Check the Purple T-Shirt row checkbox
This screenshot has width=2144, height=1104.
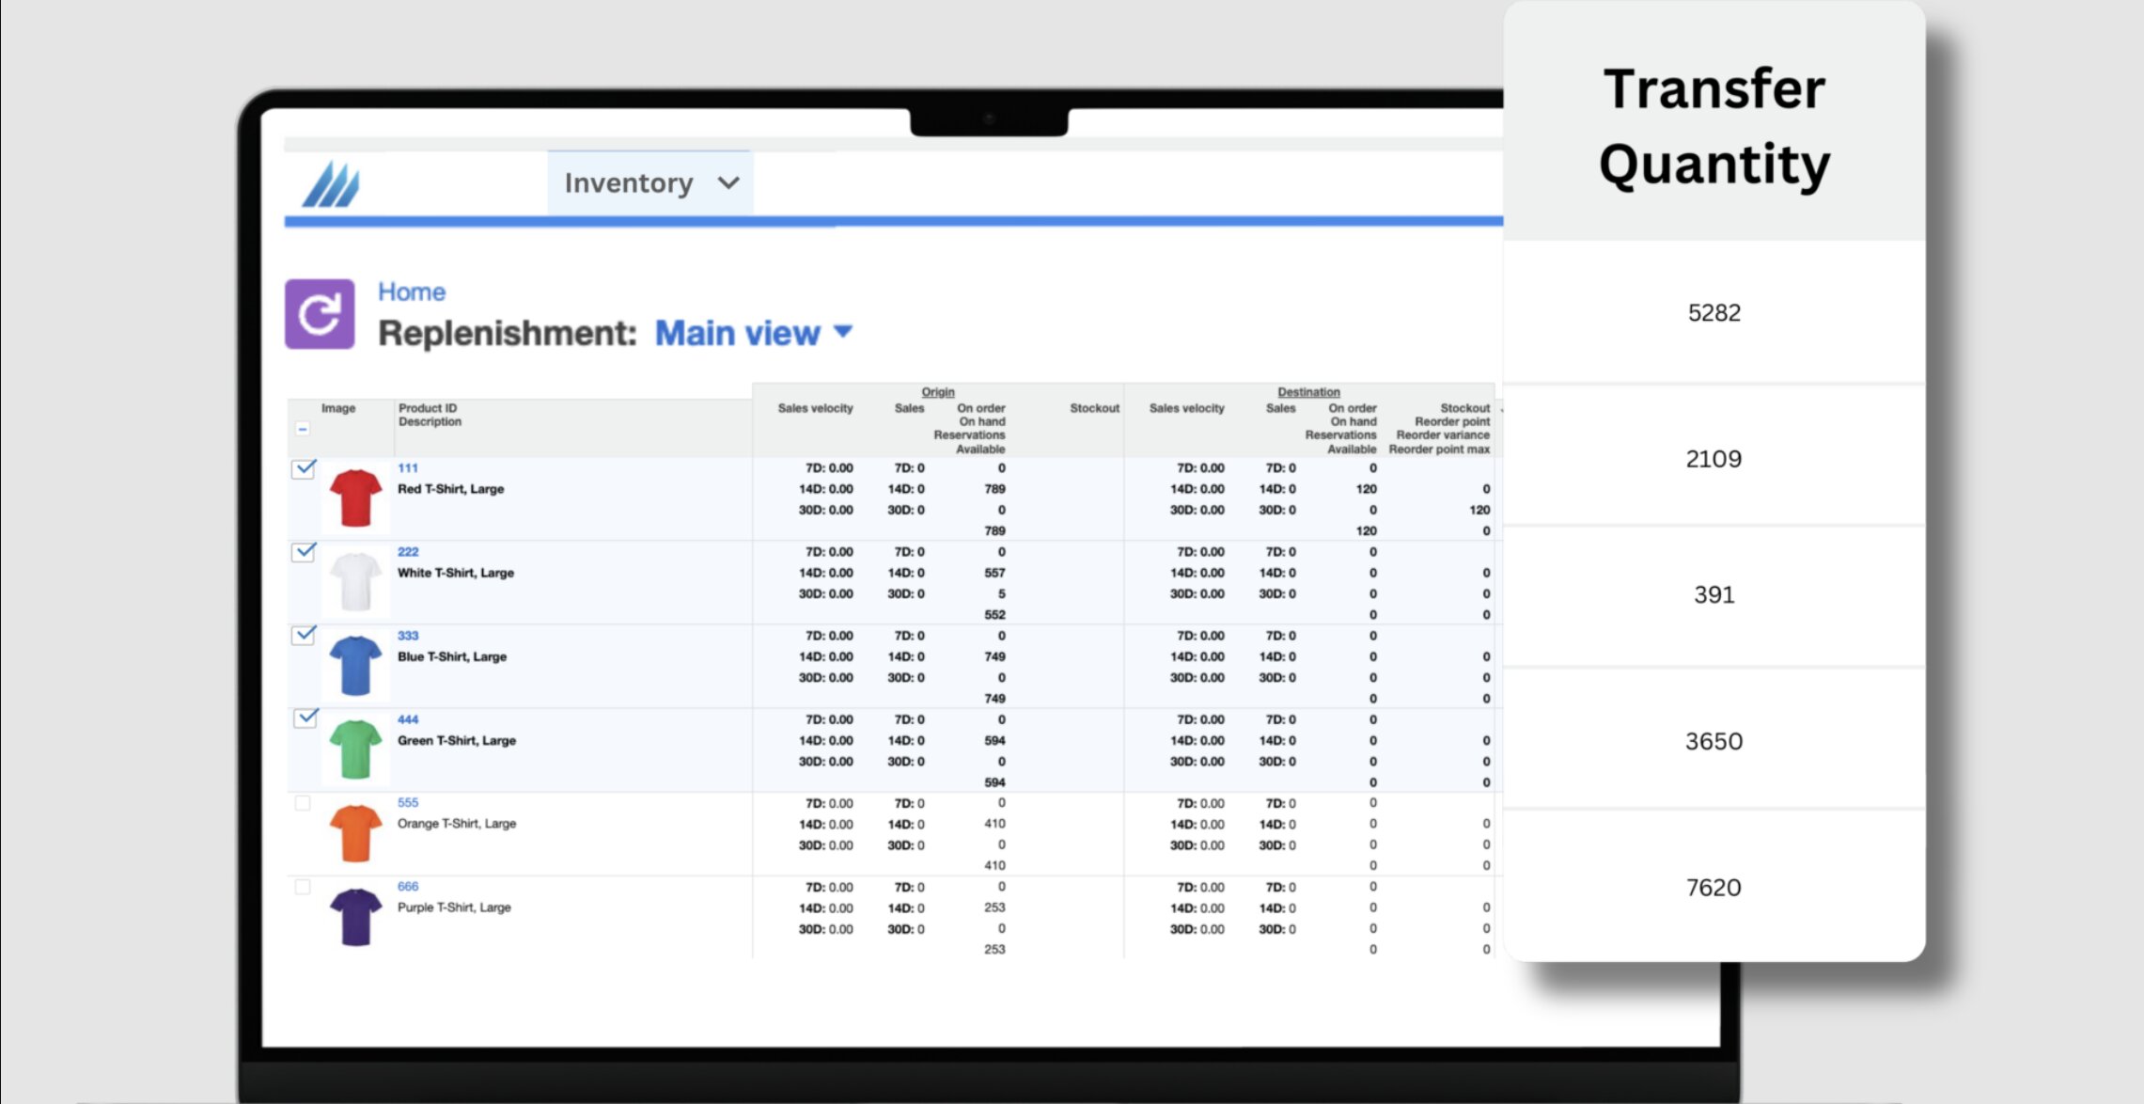click(x=303, y=887)
